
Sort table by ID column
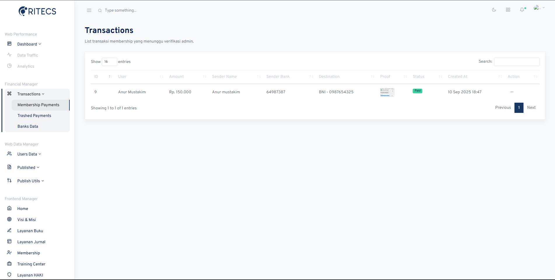103,77
